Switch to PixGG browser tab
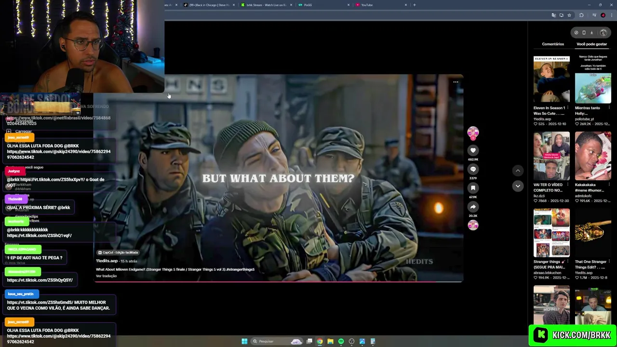 tap(323, 5)
